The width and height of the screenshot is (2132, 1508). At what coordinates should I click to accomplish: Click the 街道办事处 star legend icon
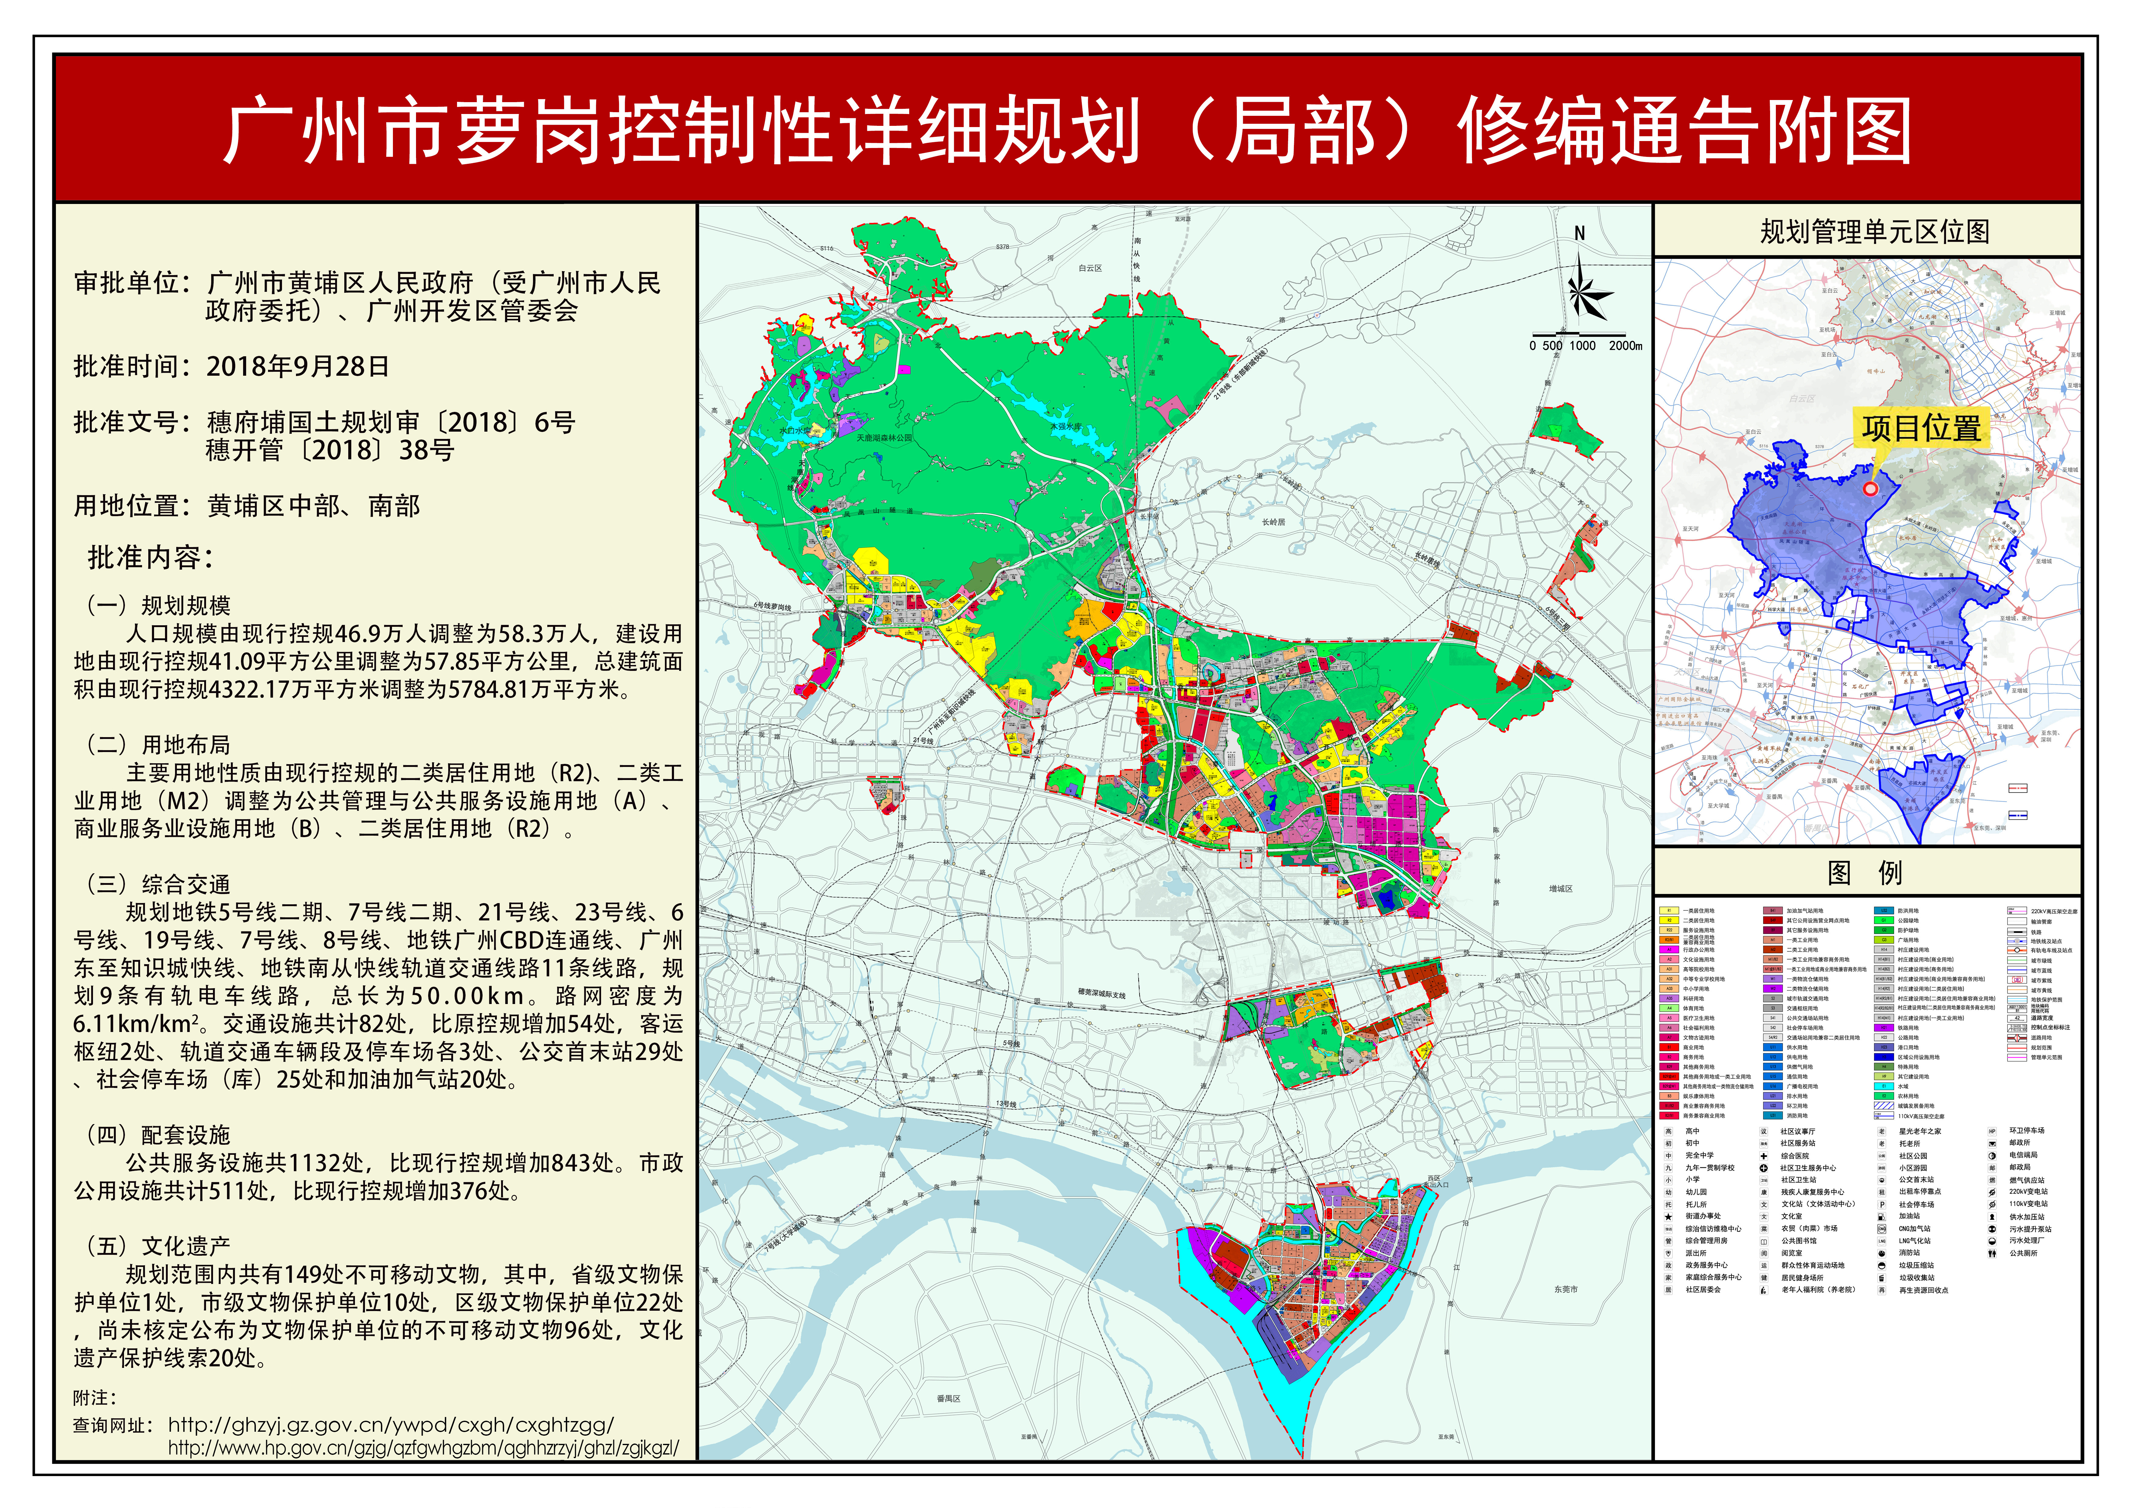(1669, 1217)
